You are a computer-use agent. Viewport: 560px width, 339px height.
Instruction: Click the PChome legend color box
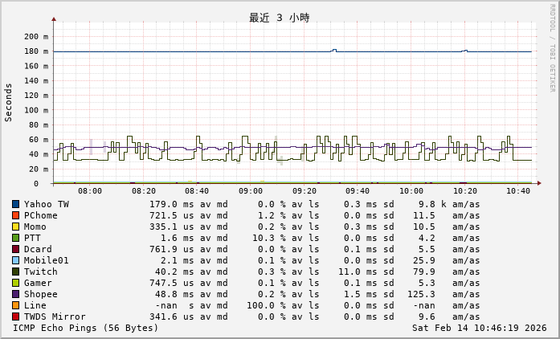[15, 215]
